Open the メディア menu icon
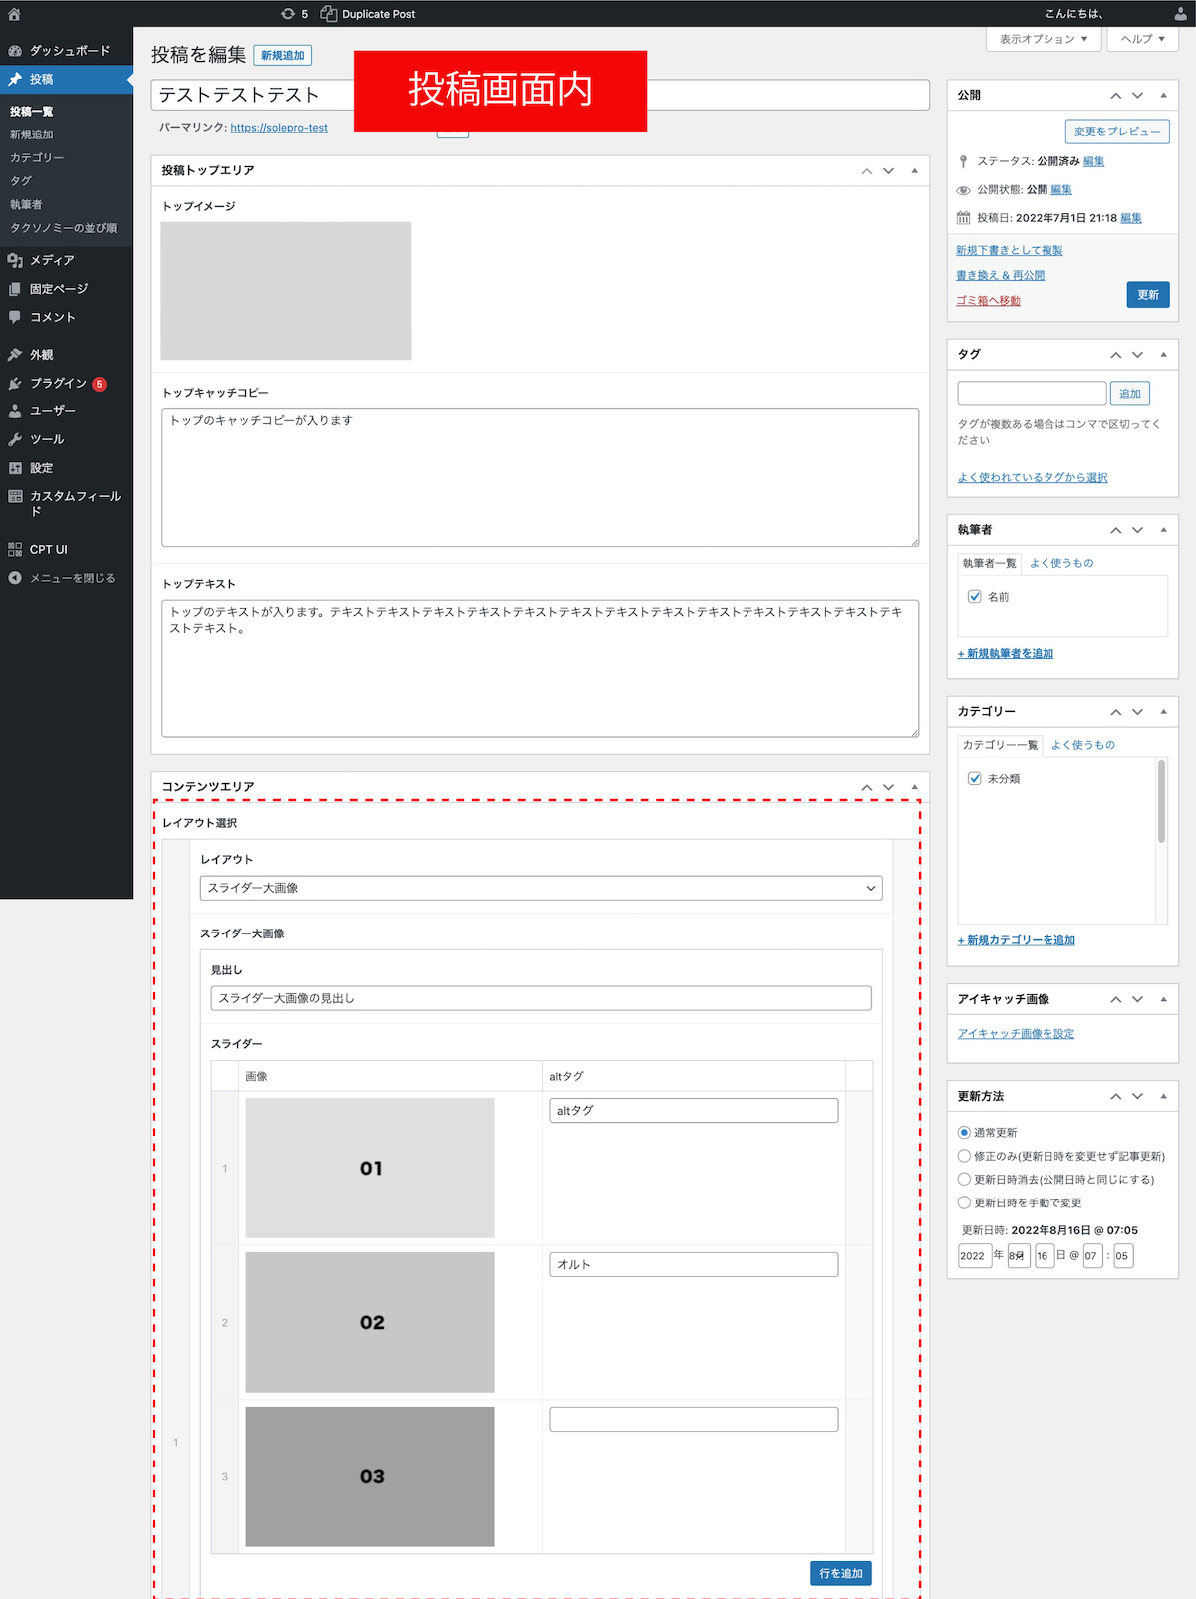 coord(15,260)
